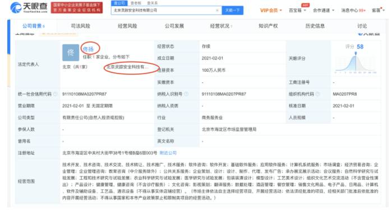Switch to the 公司发展 tab

tap(174, 26)
